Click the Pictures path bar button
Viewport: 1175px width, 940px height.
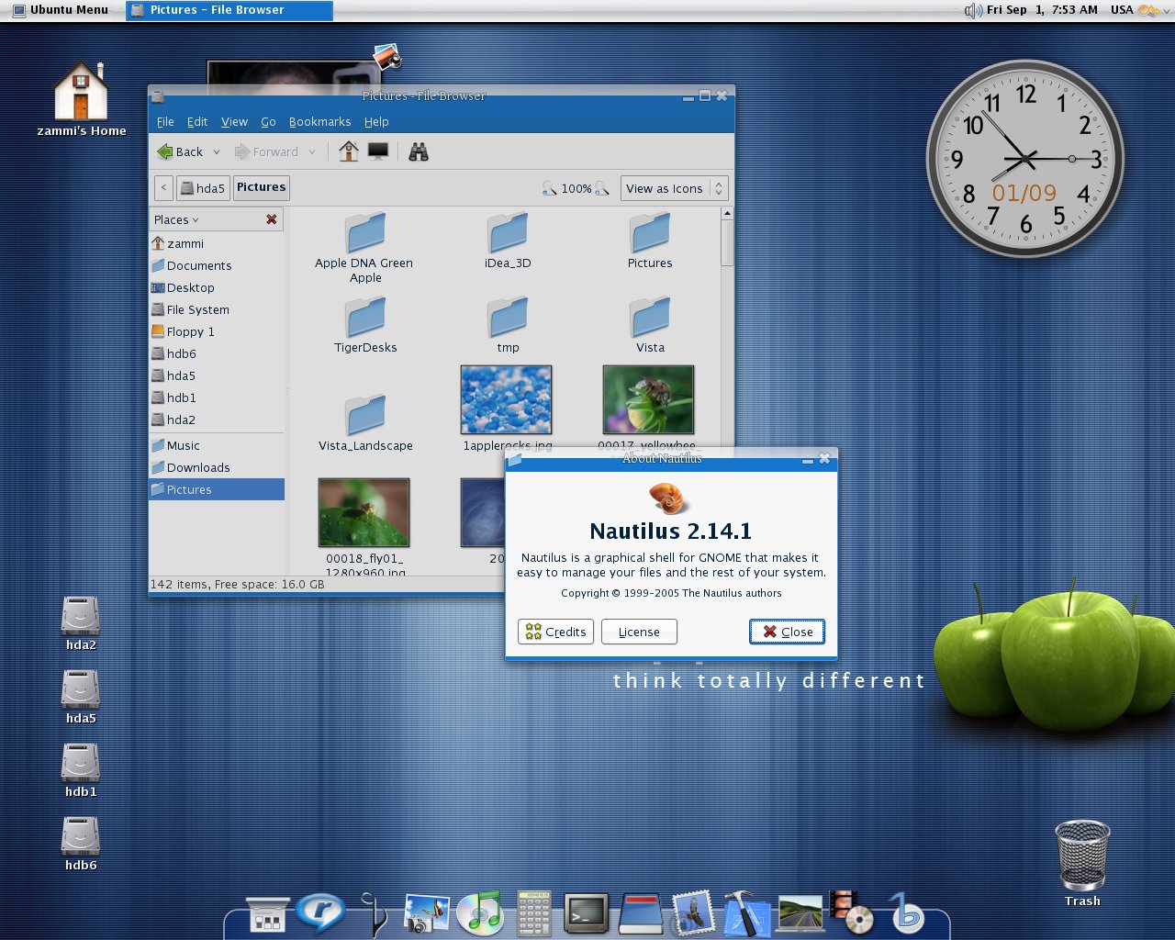262,187
